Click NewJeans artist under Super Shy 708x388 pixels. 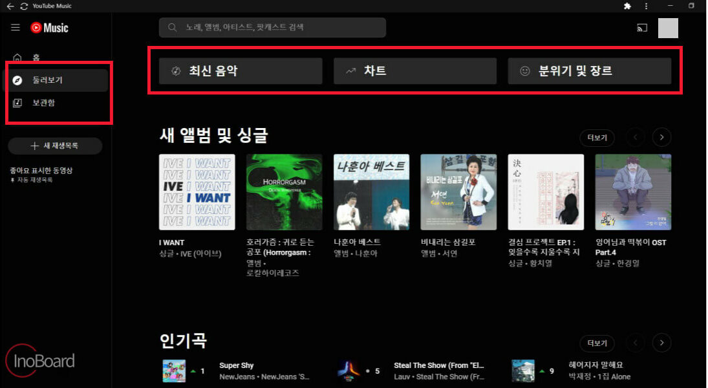click(237, 377)
